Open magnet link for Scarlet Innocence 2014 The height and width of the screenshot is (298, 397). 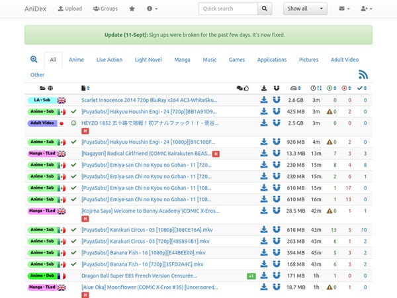(277, 100)
